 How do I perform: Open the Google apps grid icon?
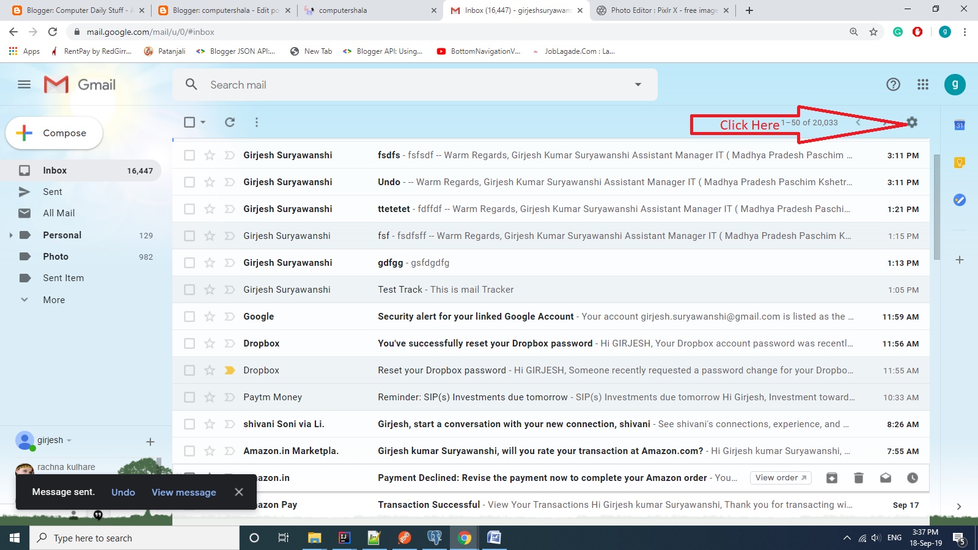(923, 84)
